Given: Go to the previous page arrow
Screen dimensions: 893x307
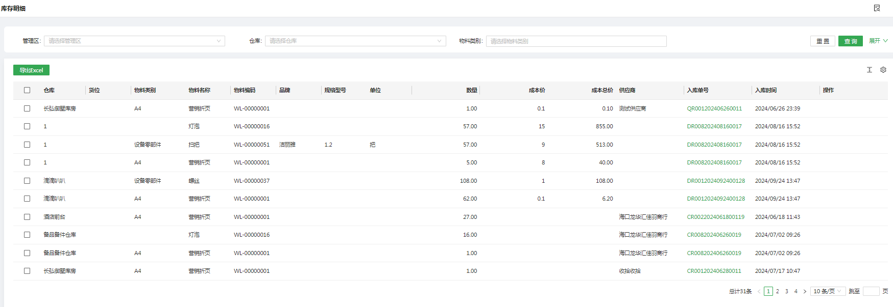Looking at the screenshot, I should pos(759,291).
